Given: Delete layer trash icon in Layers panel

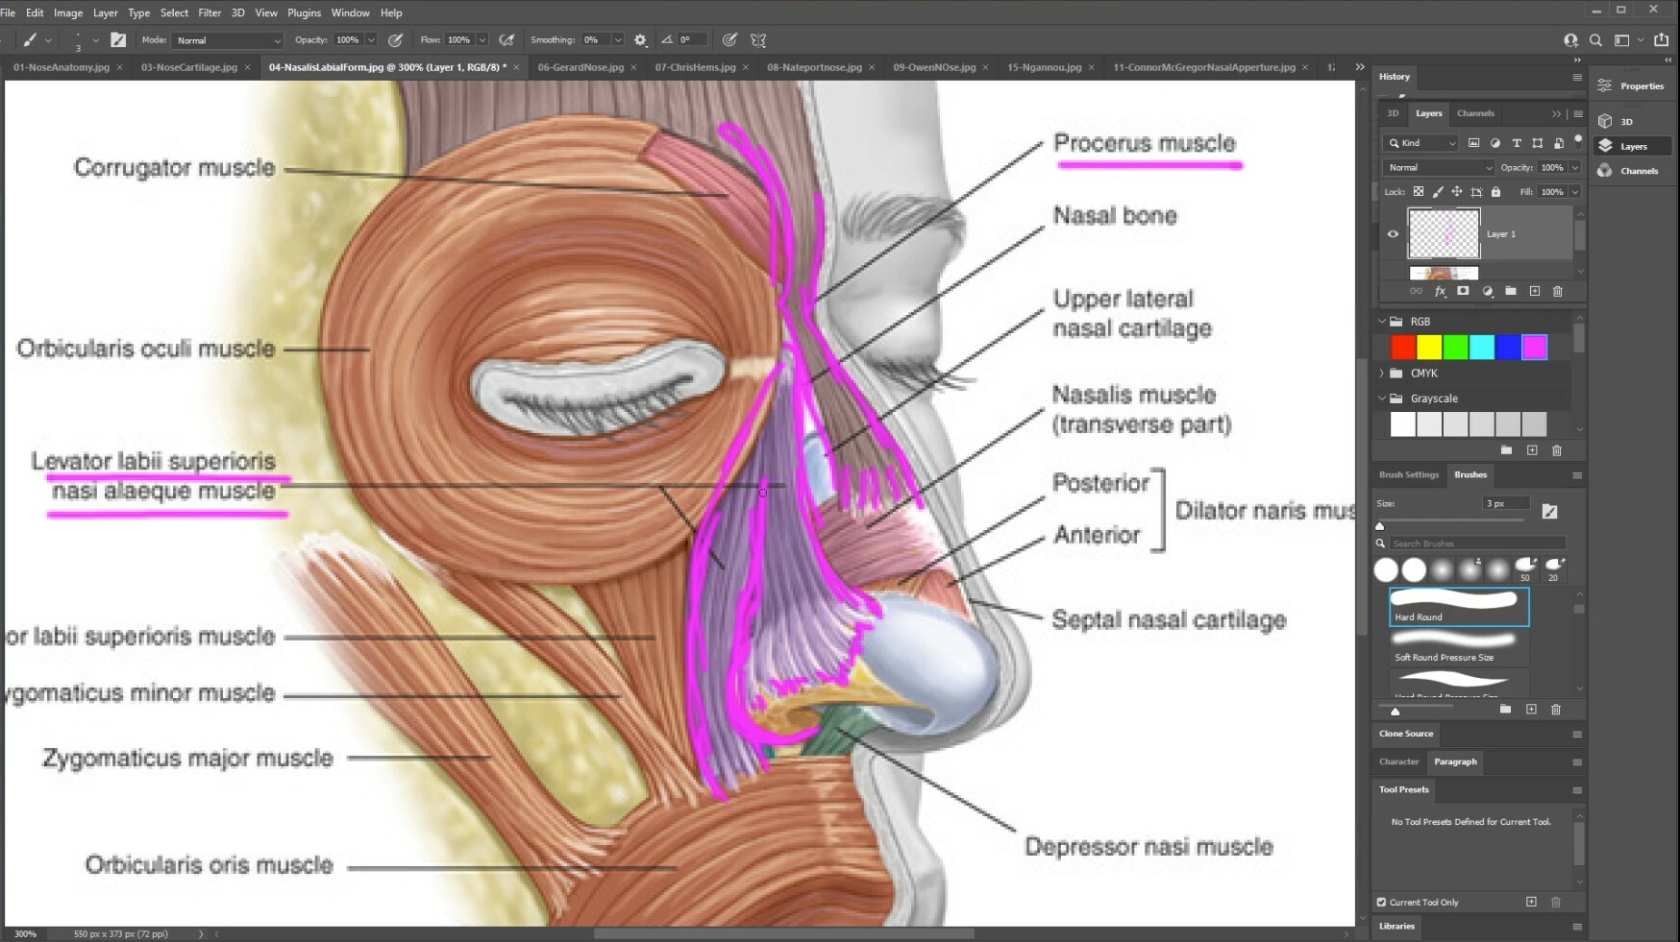Looking at the screenshot, I should [x=1558, y=291].
